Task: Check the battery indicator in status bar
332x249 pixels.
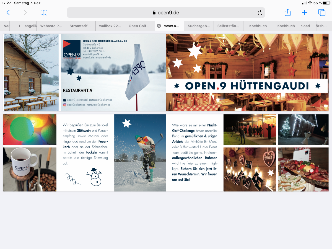Action: (326, 3)
